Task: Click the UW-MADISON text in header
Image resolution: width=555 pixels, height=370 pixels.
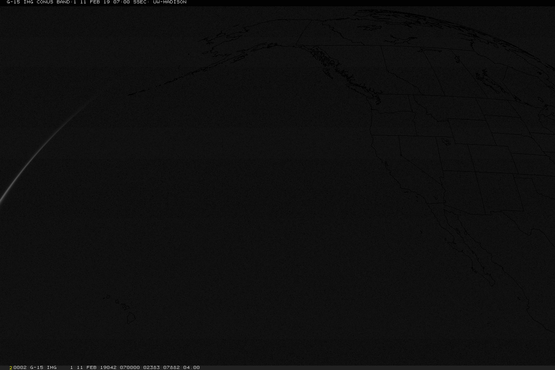Action: coord(169,2)
